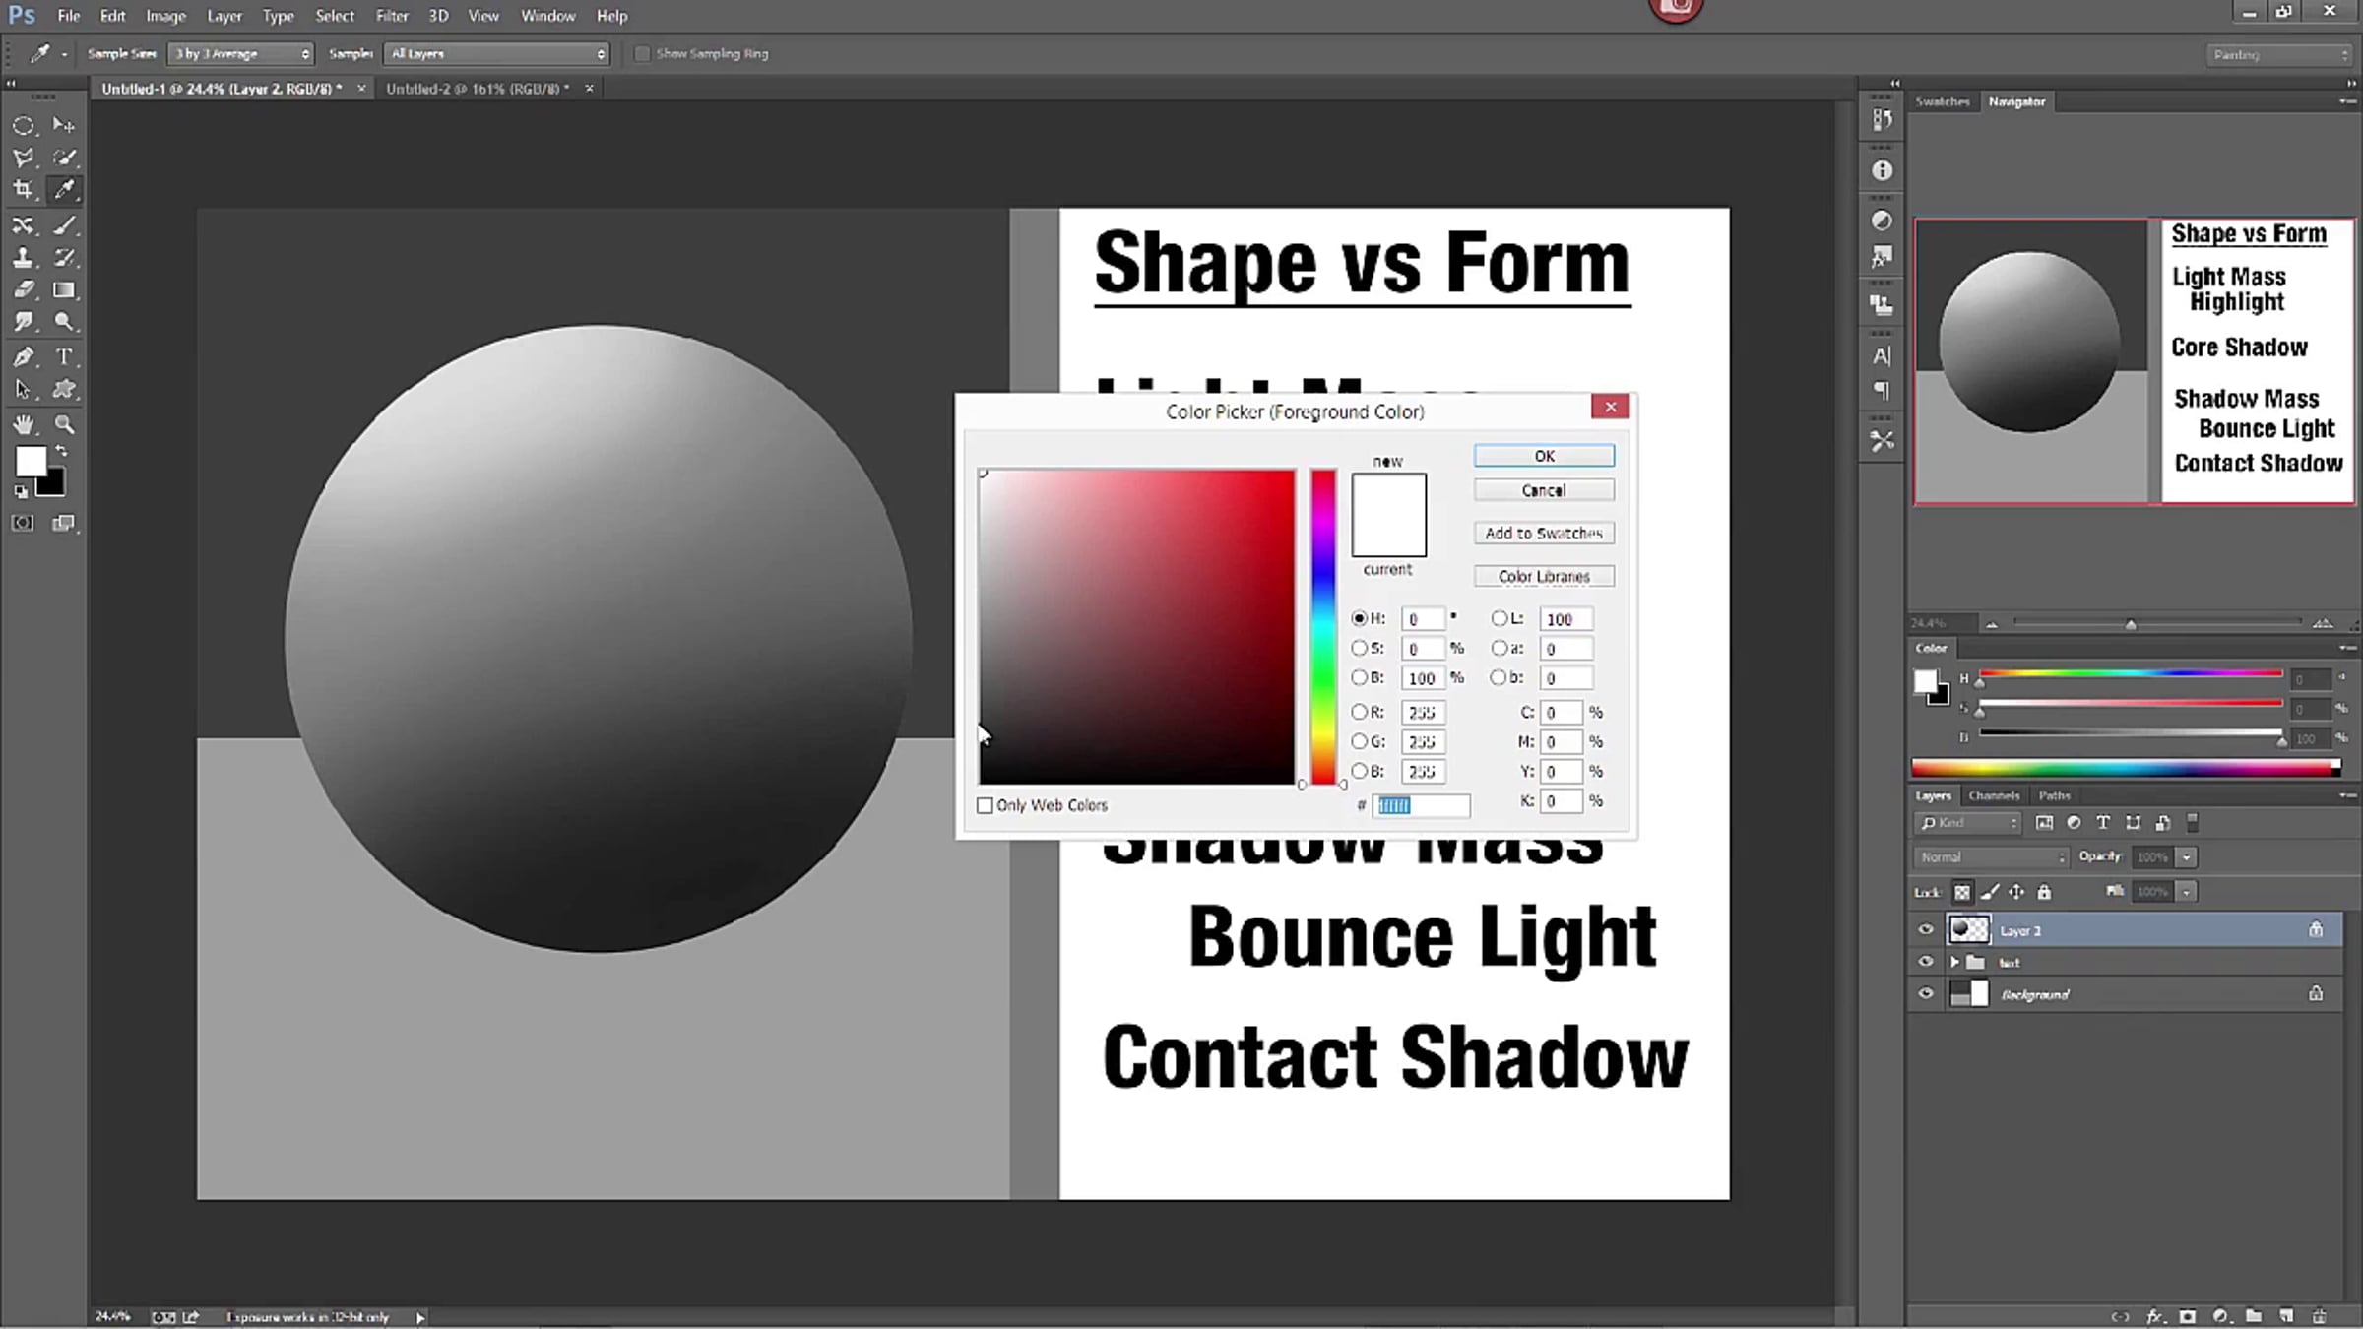Select the Zoom tool in toolbar
The image size is (2363, 1329).
pos(64,424)
